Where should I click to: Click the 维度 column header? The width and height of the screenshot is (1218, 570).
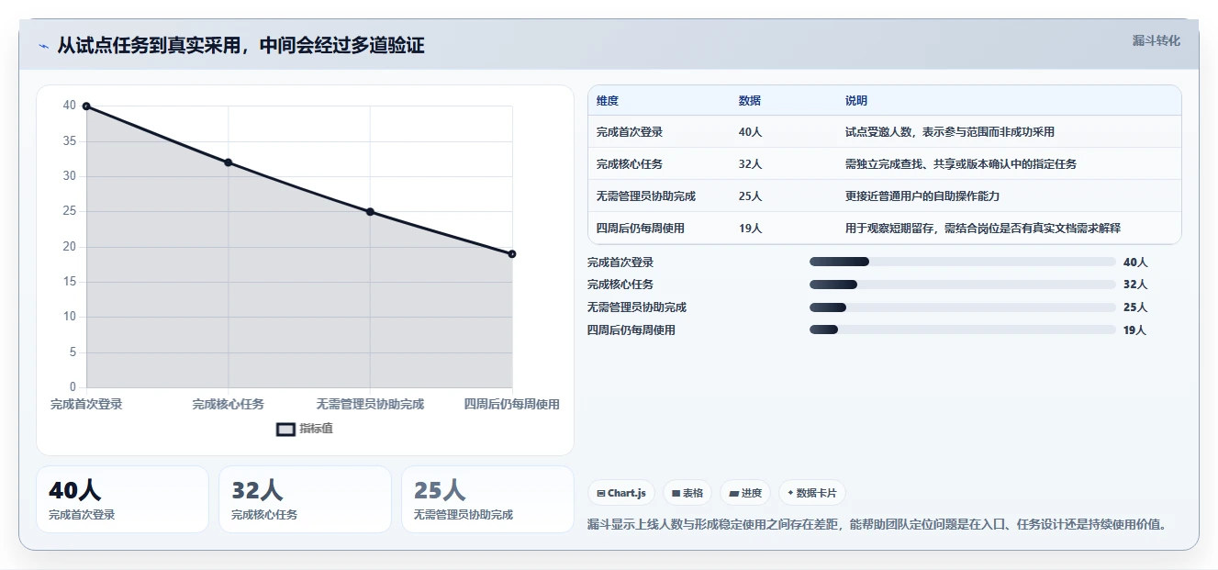(x=608, y=101)
